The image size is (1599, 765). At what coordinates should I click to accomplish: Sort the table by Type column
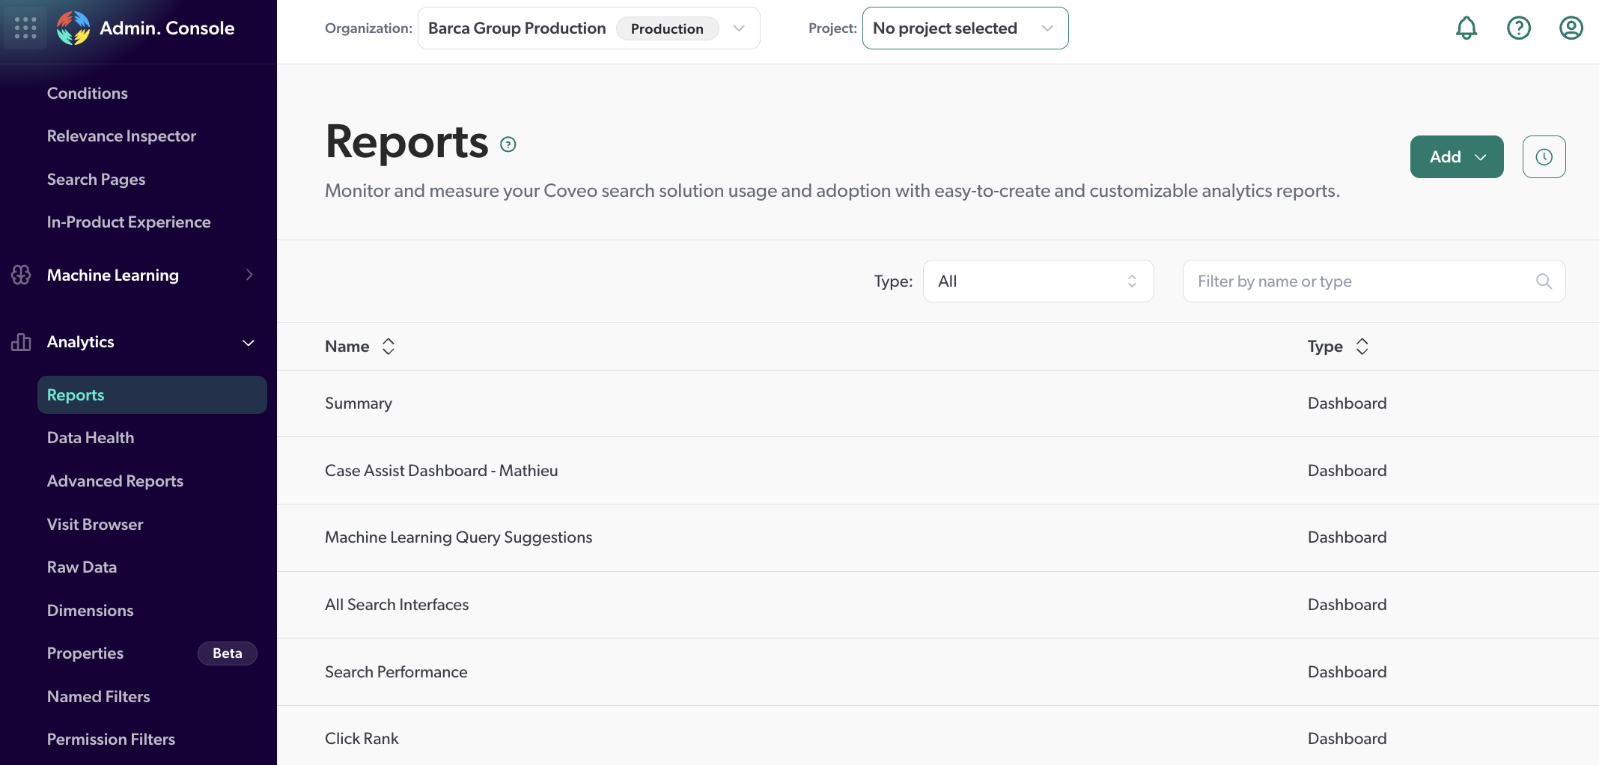click(1362, 347)
